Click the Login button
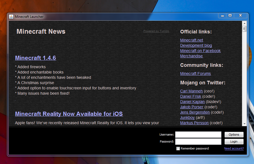 click(234, 141)
